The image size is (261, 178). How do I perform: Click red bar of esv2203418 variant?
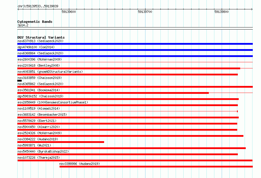pos(129,68)
